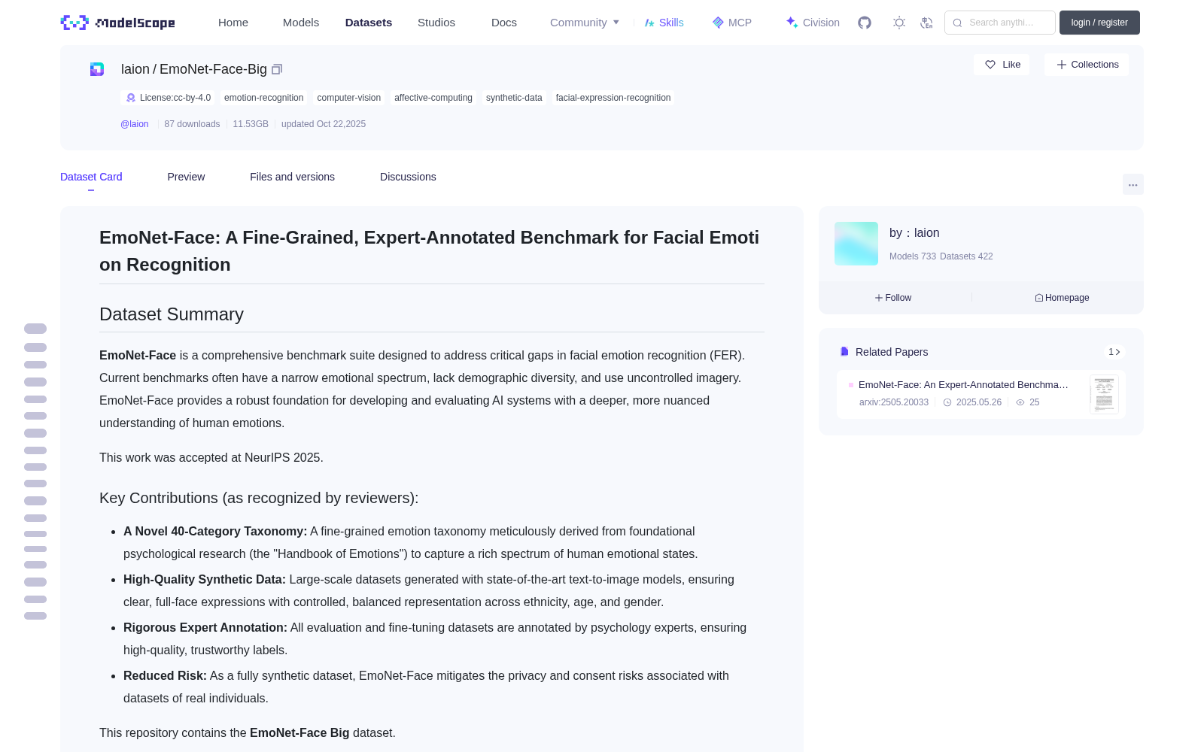The height and width of the screenshot is (752, 1204).
Task: Click the "Dataset Summary" heading
Action: pos(172,314)
